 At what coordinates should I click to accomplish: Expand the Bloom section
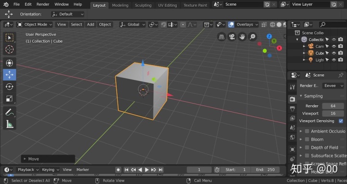coord(301,139)
